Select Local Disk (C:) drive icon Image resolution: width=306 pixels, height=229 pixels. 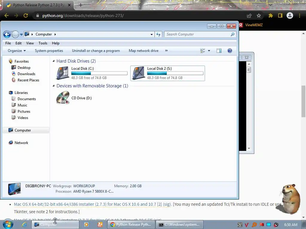(x=62, y=73)
